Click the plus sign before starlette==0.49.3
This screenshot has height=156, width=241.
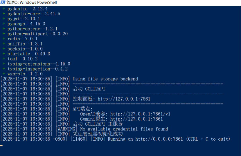[4, 54]
